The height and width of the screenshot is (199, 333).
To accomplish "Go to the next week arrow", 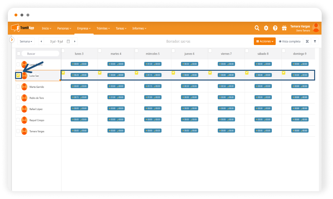I will (74, 41).
